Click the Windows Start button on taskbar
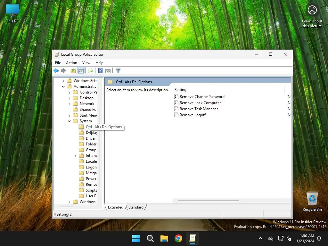Screen dimensions: 328x246 click(x=136, y=238)
